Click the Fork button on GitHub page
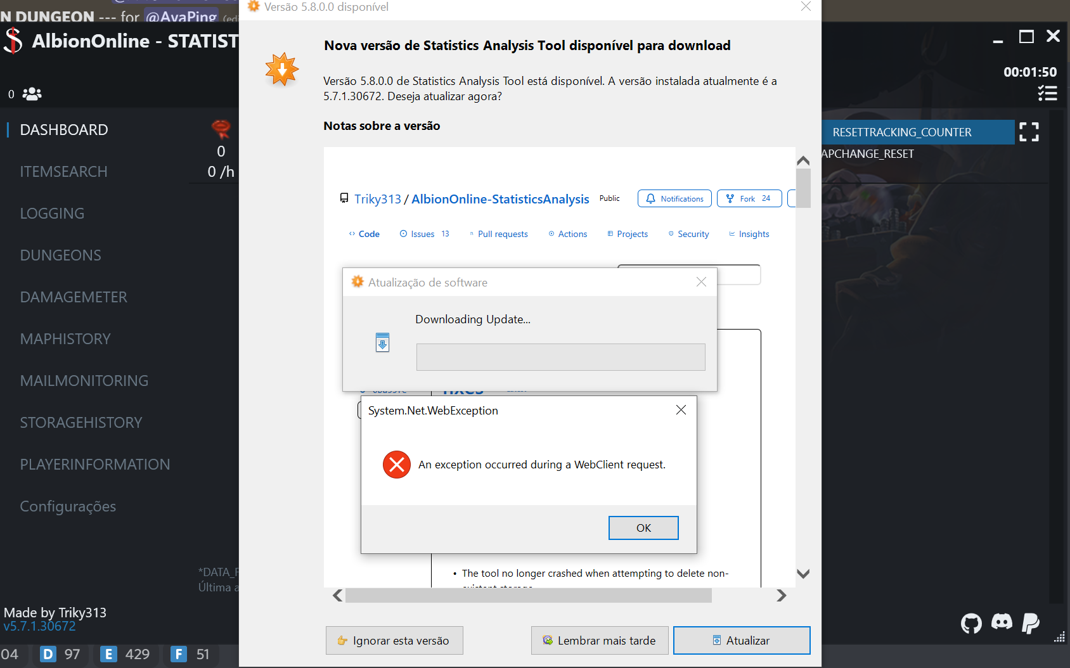 749,198
